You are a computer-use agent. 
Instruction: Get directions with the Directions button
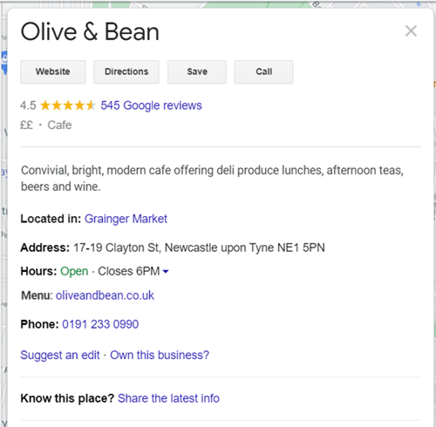tap(126, 71)
